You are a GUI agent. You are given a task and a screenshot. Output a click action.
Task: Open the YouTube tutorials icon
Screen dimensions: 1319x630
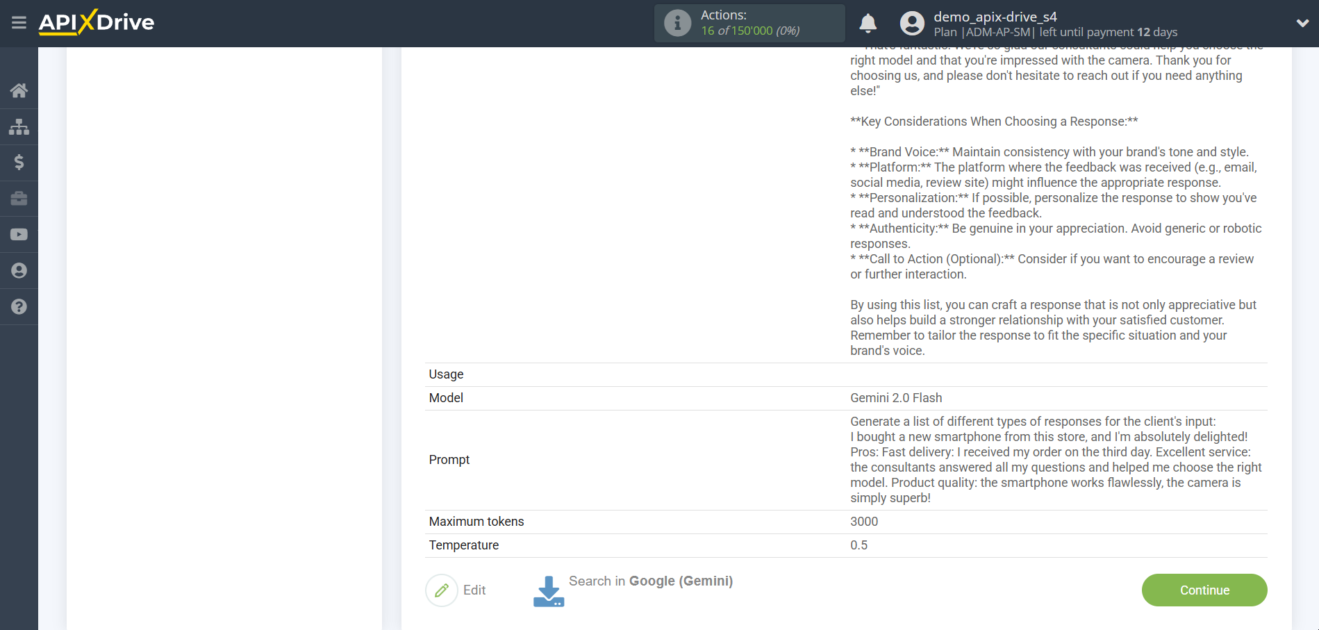pos(19,234)
